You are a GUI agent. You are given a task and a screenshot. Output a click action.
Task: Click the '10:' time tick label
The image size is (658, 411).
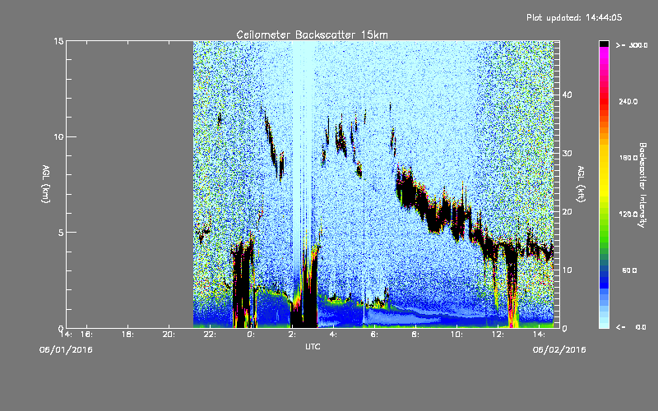click(x=457, y=335)
